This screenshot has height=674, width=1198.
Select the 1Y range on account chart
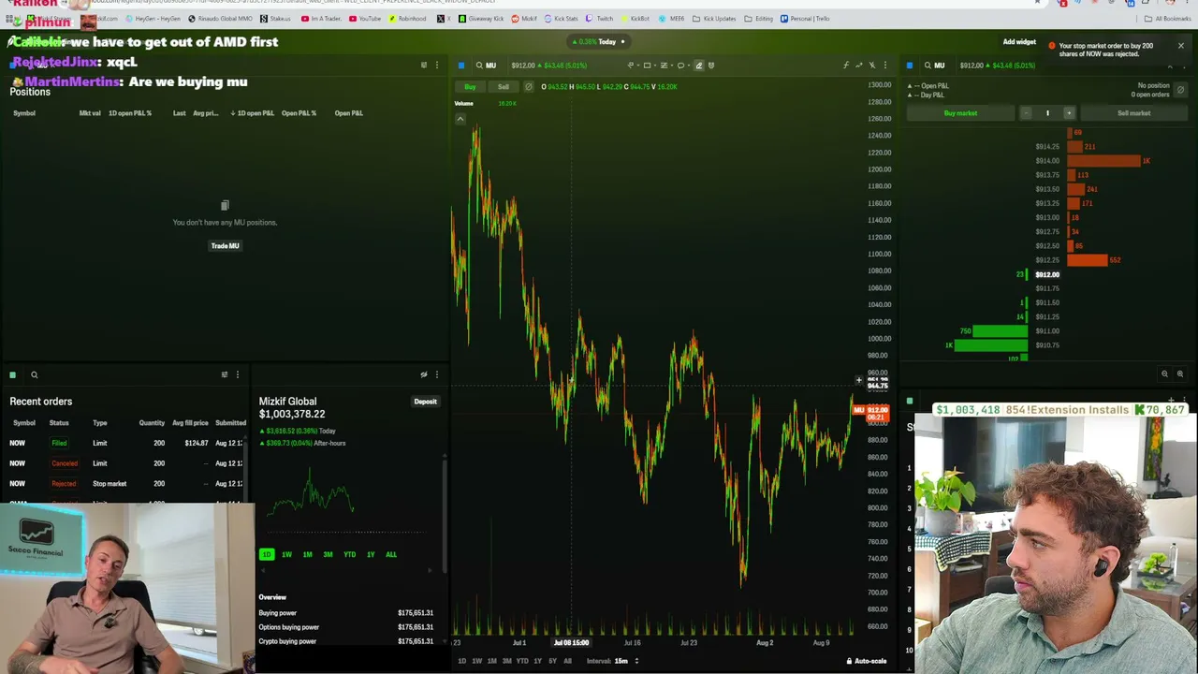click(371, 555)
